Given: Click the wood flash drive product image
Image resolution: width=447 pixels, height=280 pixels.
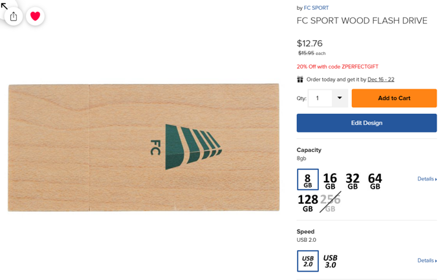Looking at the screenshot, I should (x=144, y=147).
